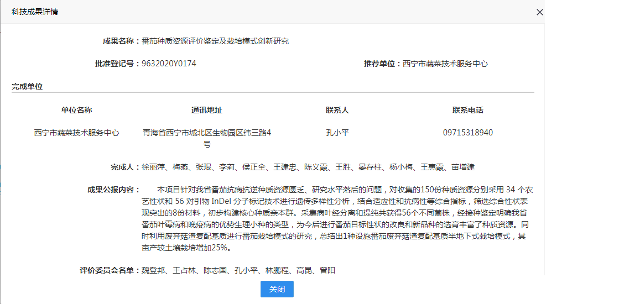Close the dialog with the X icon

pos(539,12)
